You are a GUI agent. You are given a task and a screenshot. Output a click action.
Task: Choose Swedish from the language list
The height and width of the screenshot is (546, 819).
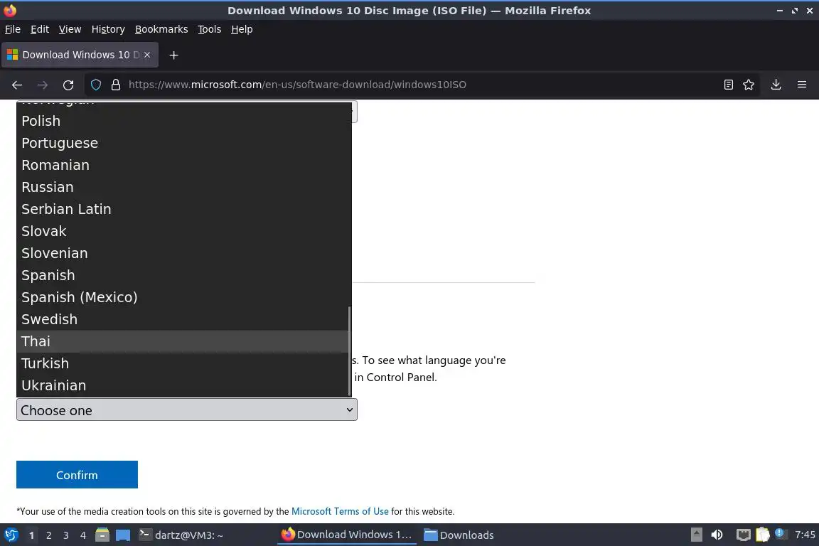[x=183, y=319]
